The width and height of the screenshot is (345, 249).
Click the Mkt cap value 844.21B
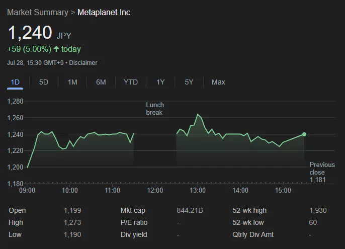pos(190,210)
